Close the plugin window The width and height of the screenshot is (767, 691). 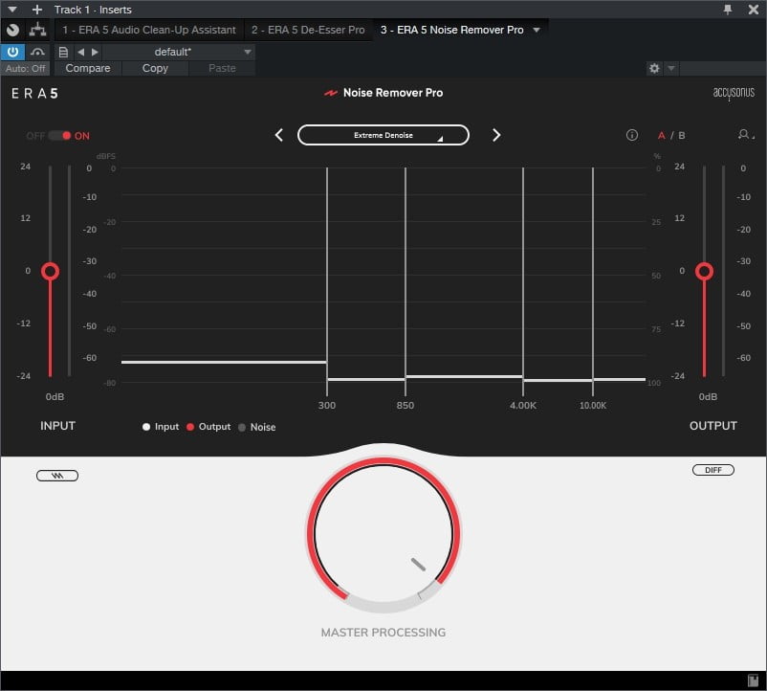[754, 10]
